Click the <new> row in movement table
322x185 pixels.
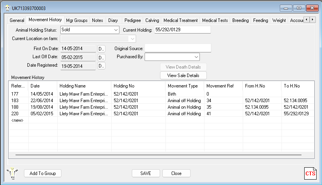(x=161, y=120)
